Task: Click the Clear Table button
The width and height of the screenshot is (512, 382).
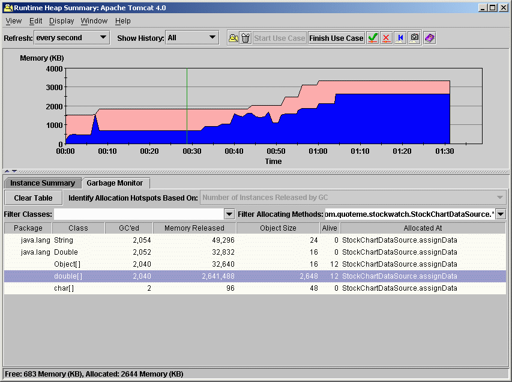Action: 33,198
